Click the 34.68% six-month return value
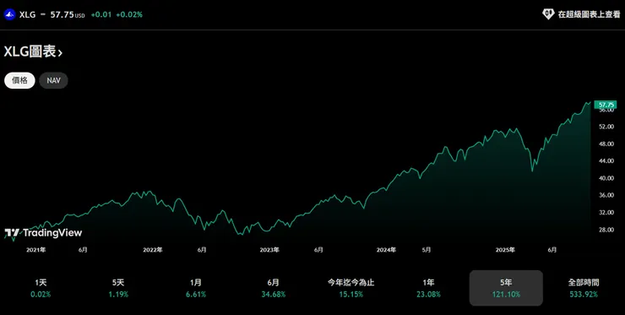The image size is (625, 315). click(x=274, y=295)
